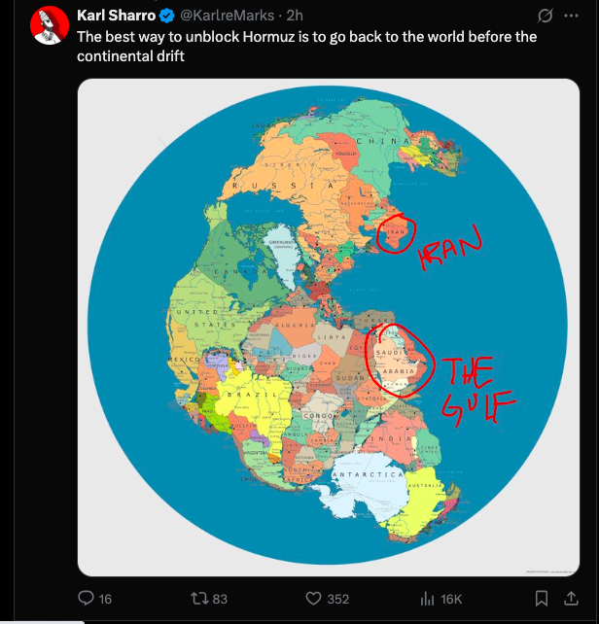The height and width of the screenshot is (624, 599).
Task: Open Karl Sharro's profile avatar
Action: [x=50, y=25]
